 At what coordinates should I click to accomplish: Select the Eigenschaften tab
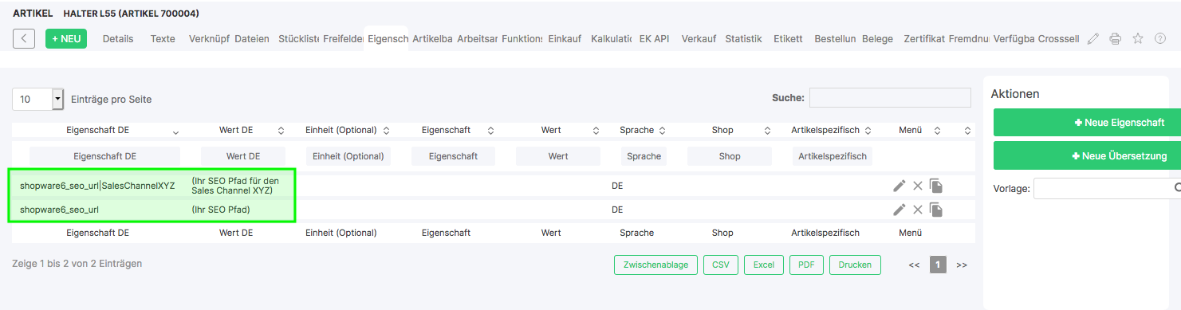[388, 38]
